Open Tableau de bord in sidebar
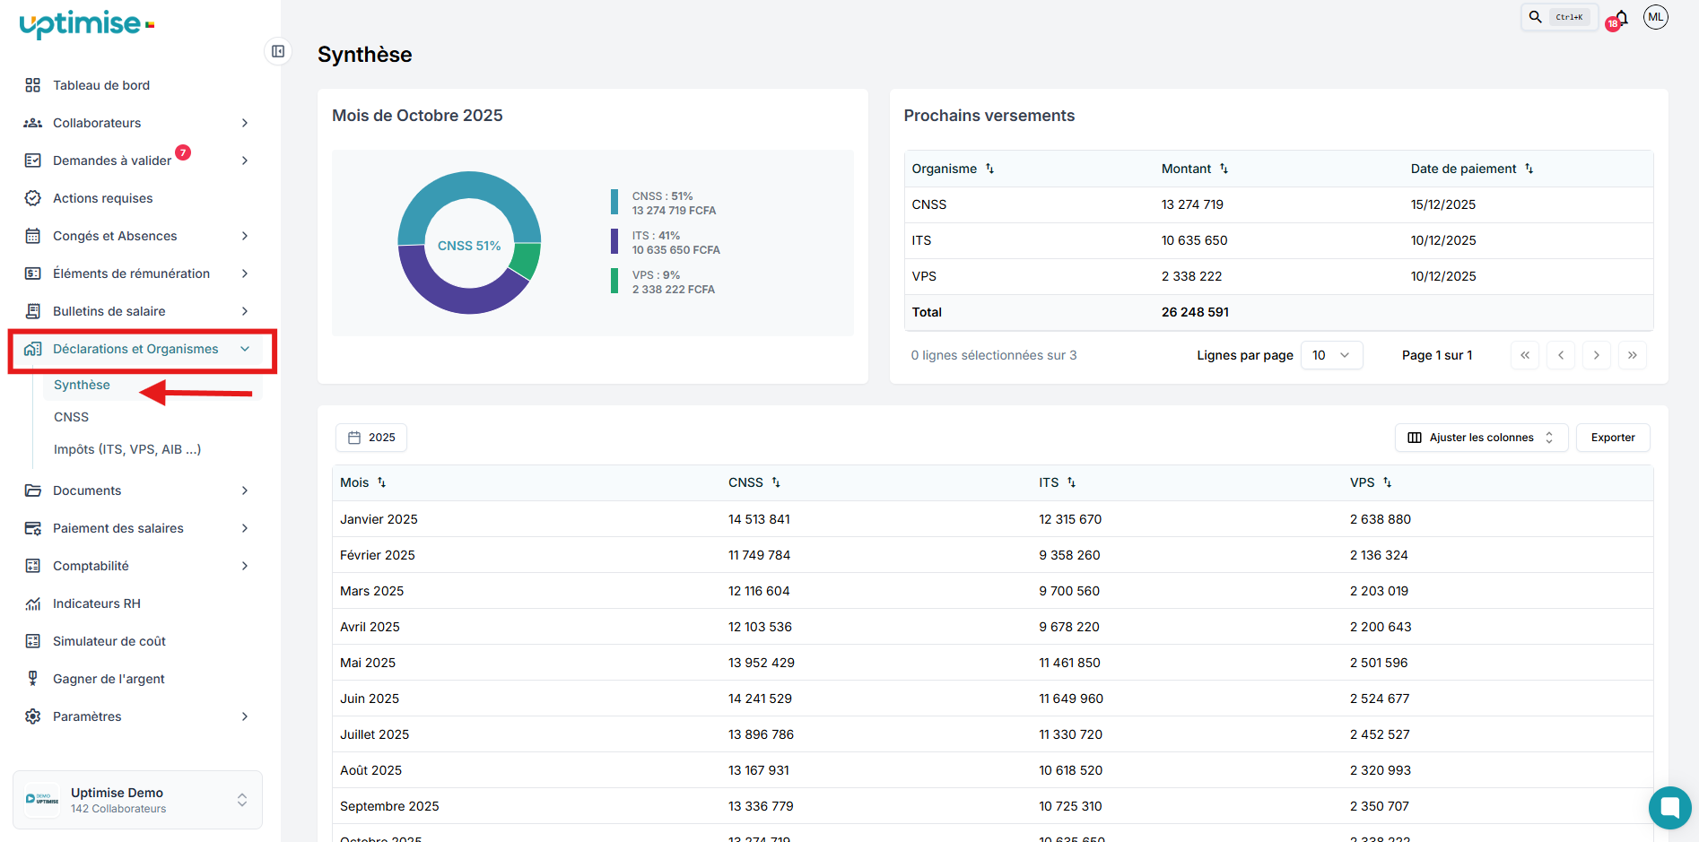The image size is (1699, 842). (x=100, y=85)
